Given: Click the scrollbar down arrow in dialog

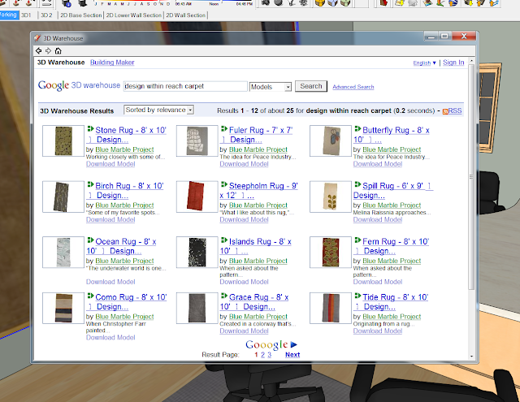Looking at the screenshot, I should point(471,357).
